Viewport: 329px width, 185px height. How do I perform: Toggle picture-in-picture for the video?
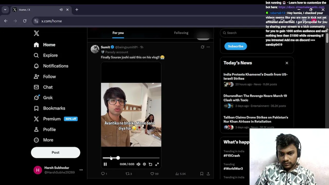click(x=150, y=164)
